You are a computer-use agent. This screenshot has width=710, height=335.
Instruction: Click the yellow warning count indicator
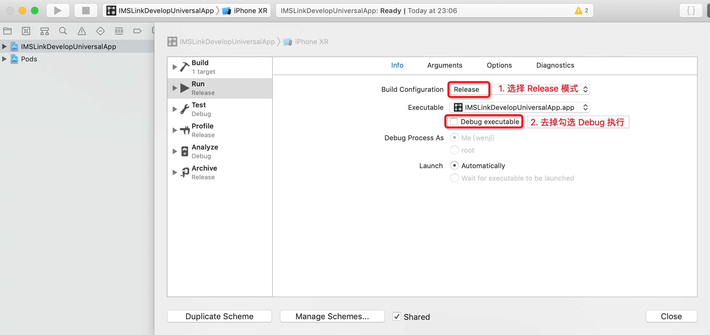point(582,11)
